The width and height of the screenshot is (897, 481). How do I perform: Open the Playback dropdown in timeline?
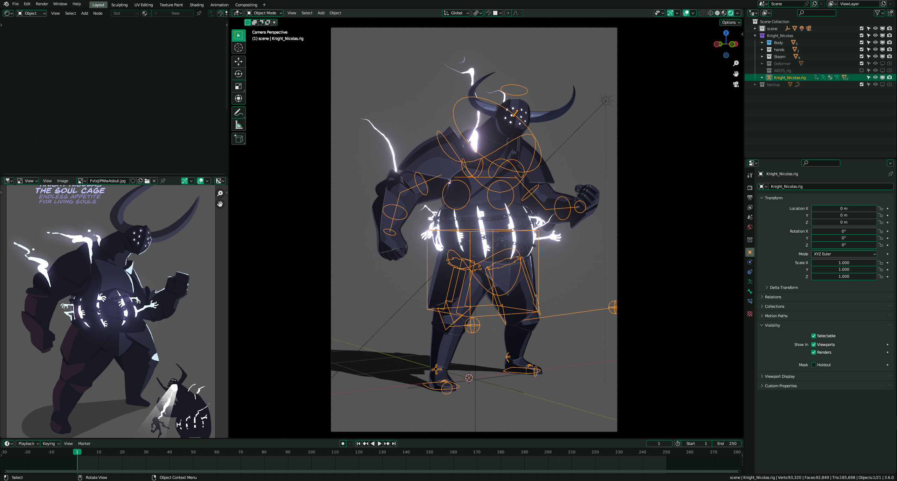pyautogui.click(x=28, y=444)
